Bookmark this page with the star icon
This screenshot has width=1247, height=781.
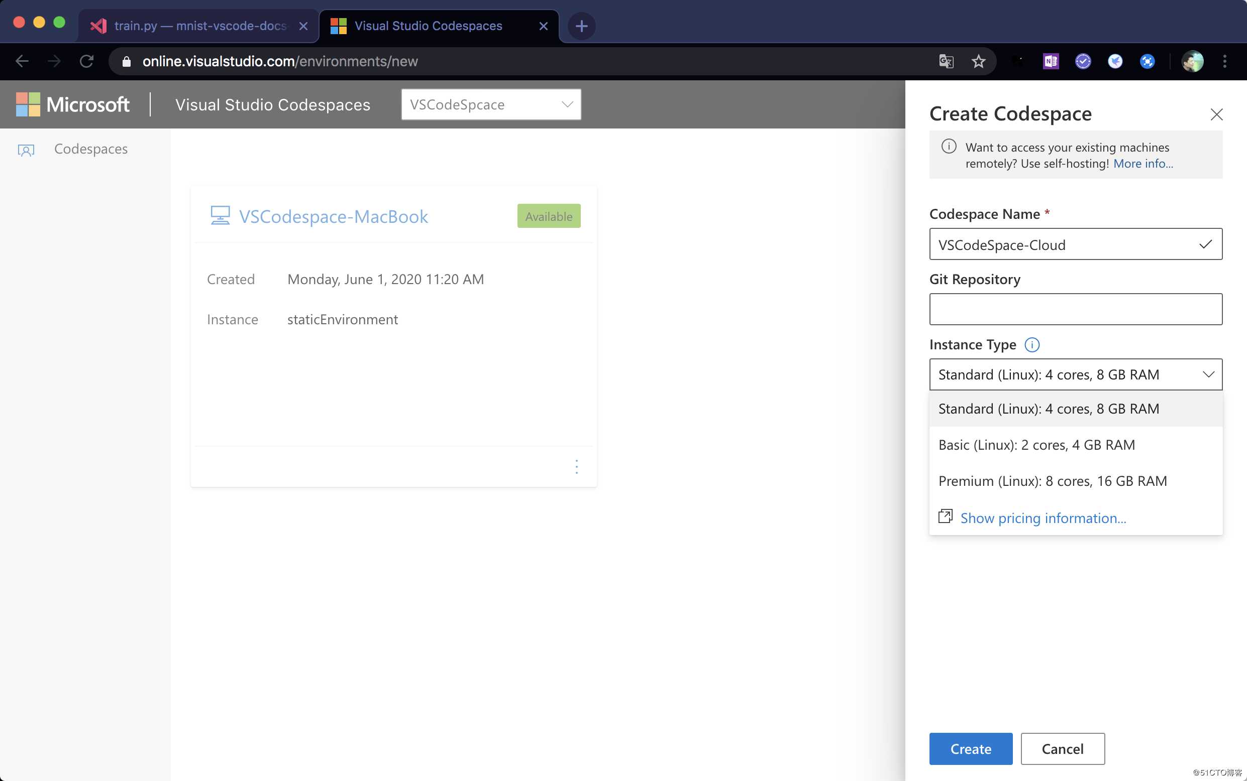(x=978, y=61)
